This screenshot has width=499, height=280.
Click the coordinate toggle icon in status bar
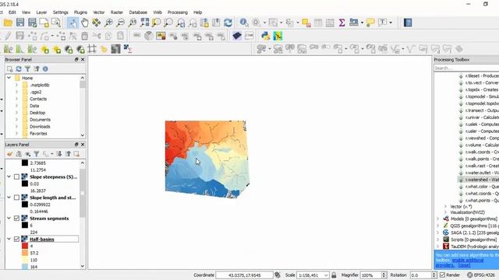[278, 275]
